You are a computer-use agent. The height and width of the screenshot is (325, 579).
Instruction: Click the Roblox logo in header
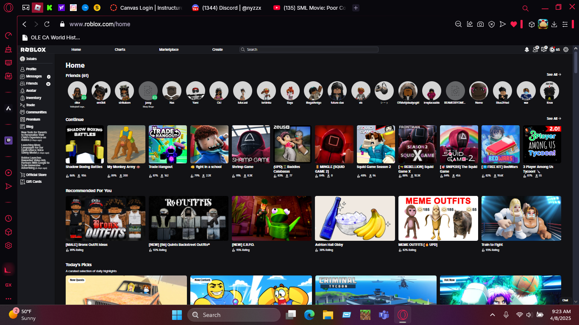pyautogui.click(x=33, y=50)
